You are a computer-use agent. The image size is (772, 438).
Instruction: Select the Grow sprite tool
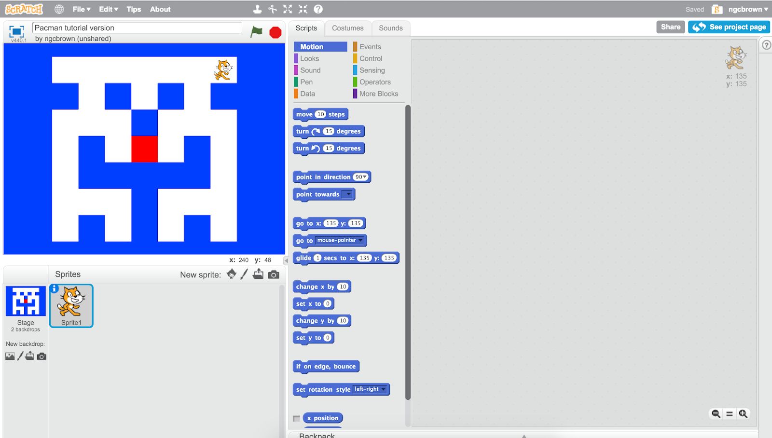click(x=288, y=9)
